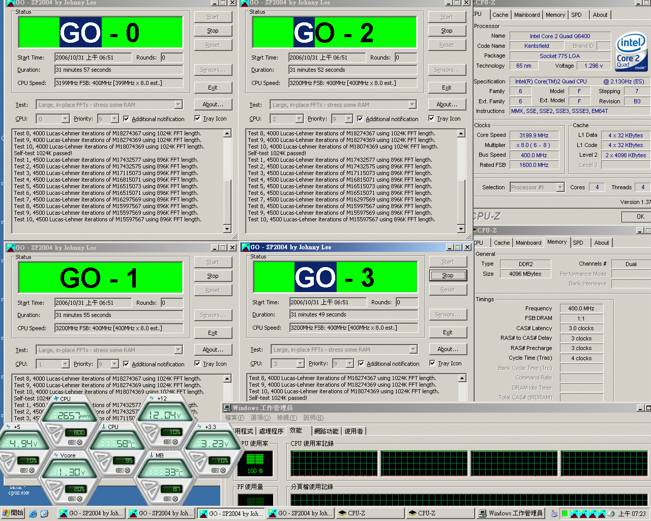
Task: Open Priority dropdown in GO - 3 window
Action: [350, 363]
